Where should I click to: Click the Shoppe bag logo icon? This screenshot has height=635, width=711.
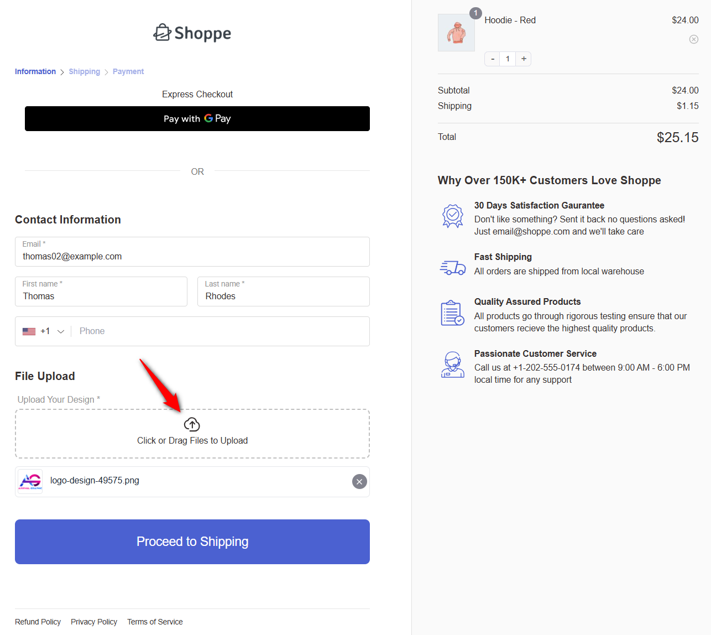coord(161,33)
